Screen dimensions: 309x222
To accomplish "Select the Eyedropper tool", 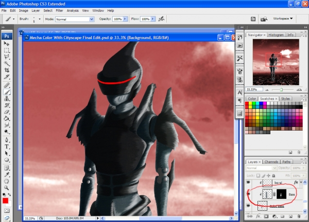I will (x=7, y=174).
